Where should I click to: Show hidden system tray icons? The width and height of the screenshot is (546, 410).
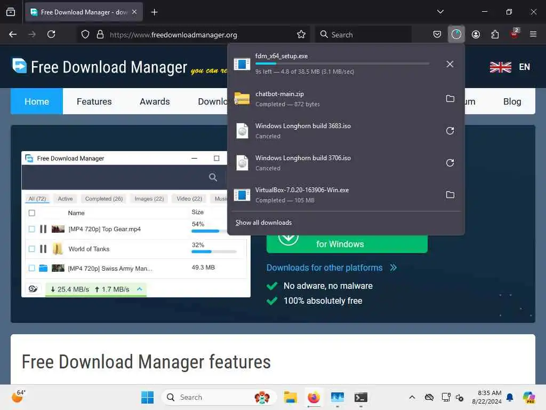click(x=412, y=397)
